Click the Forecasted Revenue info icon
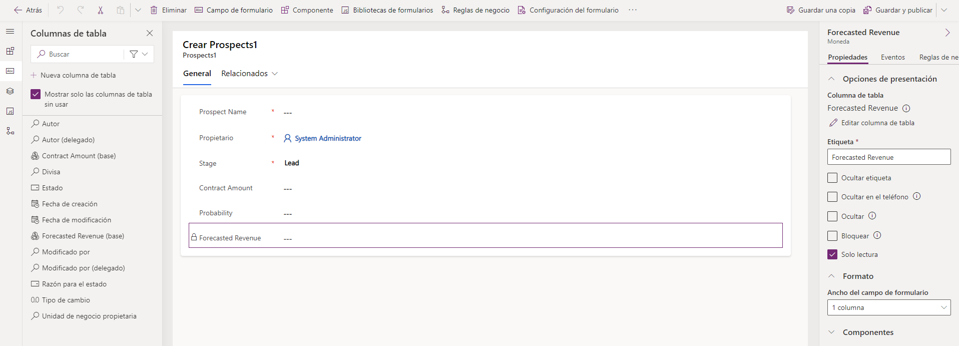This screenshot has height=346, width=959. (906, 108)
